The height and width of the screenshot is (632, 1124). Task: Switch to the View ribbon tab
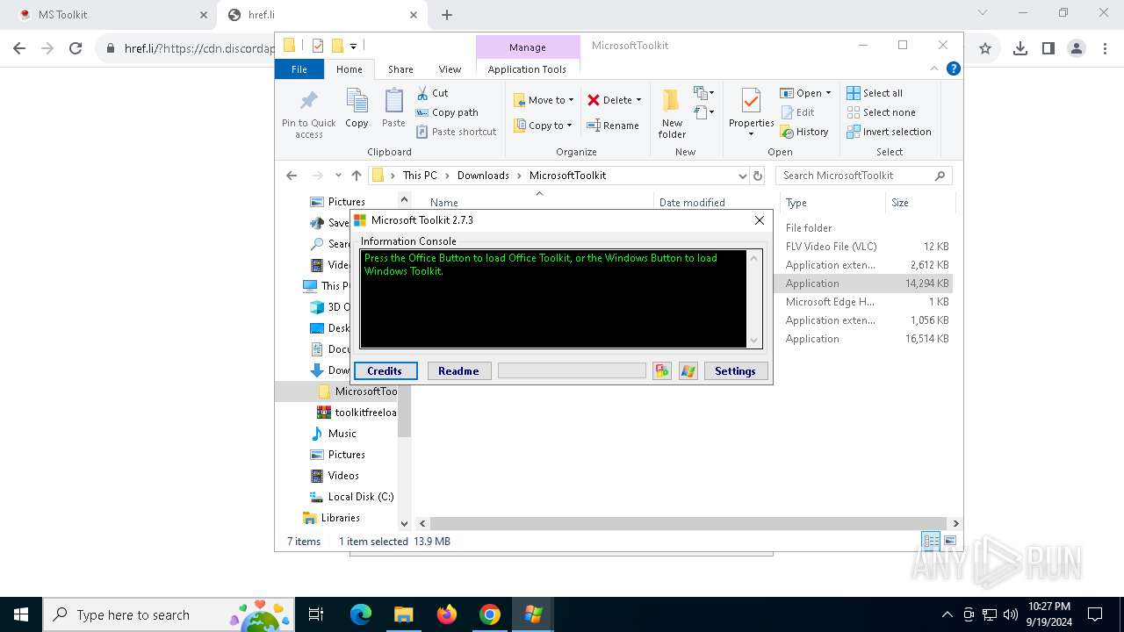point(450,69)
